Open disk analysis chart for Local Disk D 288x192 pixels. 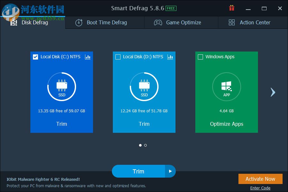[170, 57]
